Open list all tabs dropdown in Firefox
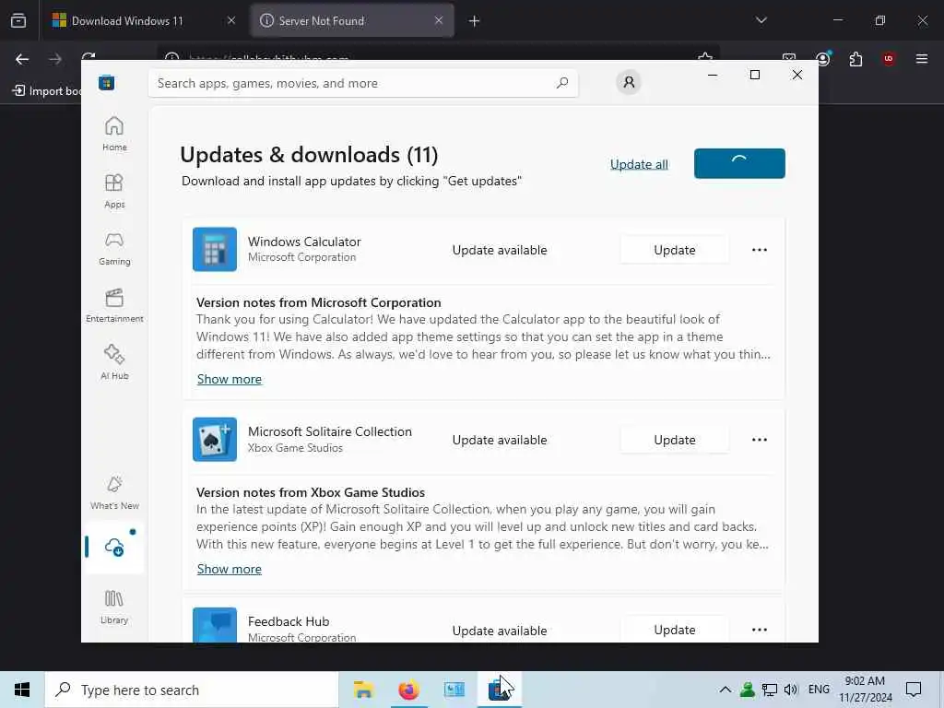 pyautogui.click(x=761, y=20)
